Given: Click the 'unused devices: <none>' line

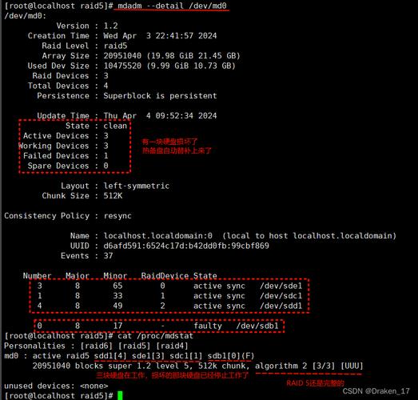Looking at the screenshot, I should [x=56, y=386].
